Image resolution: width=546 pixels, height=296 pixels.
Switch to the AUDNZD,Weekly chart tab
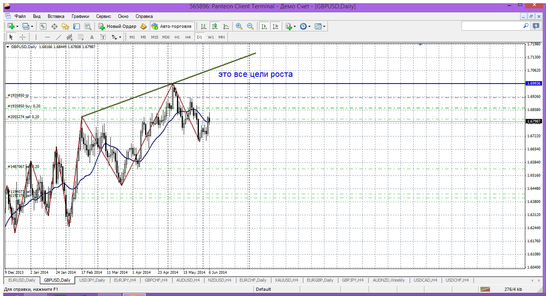click(389, 280)
